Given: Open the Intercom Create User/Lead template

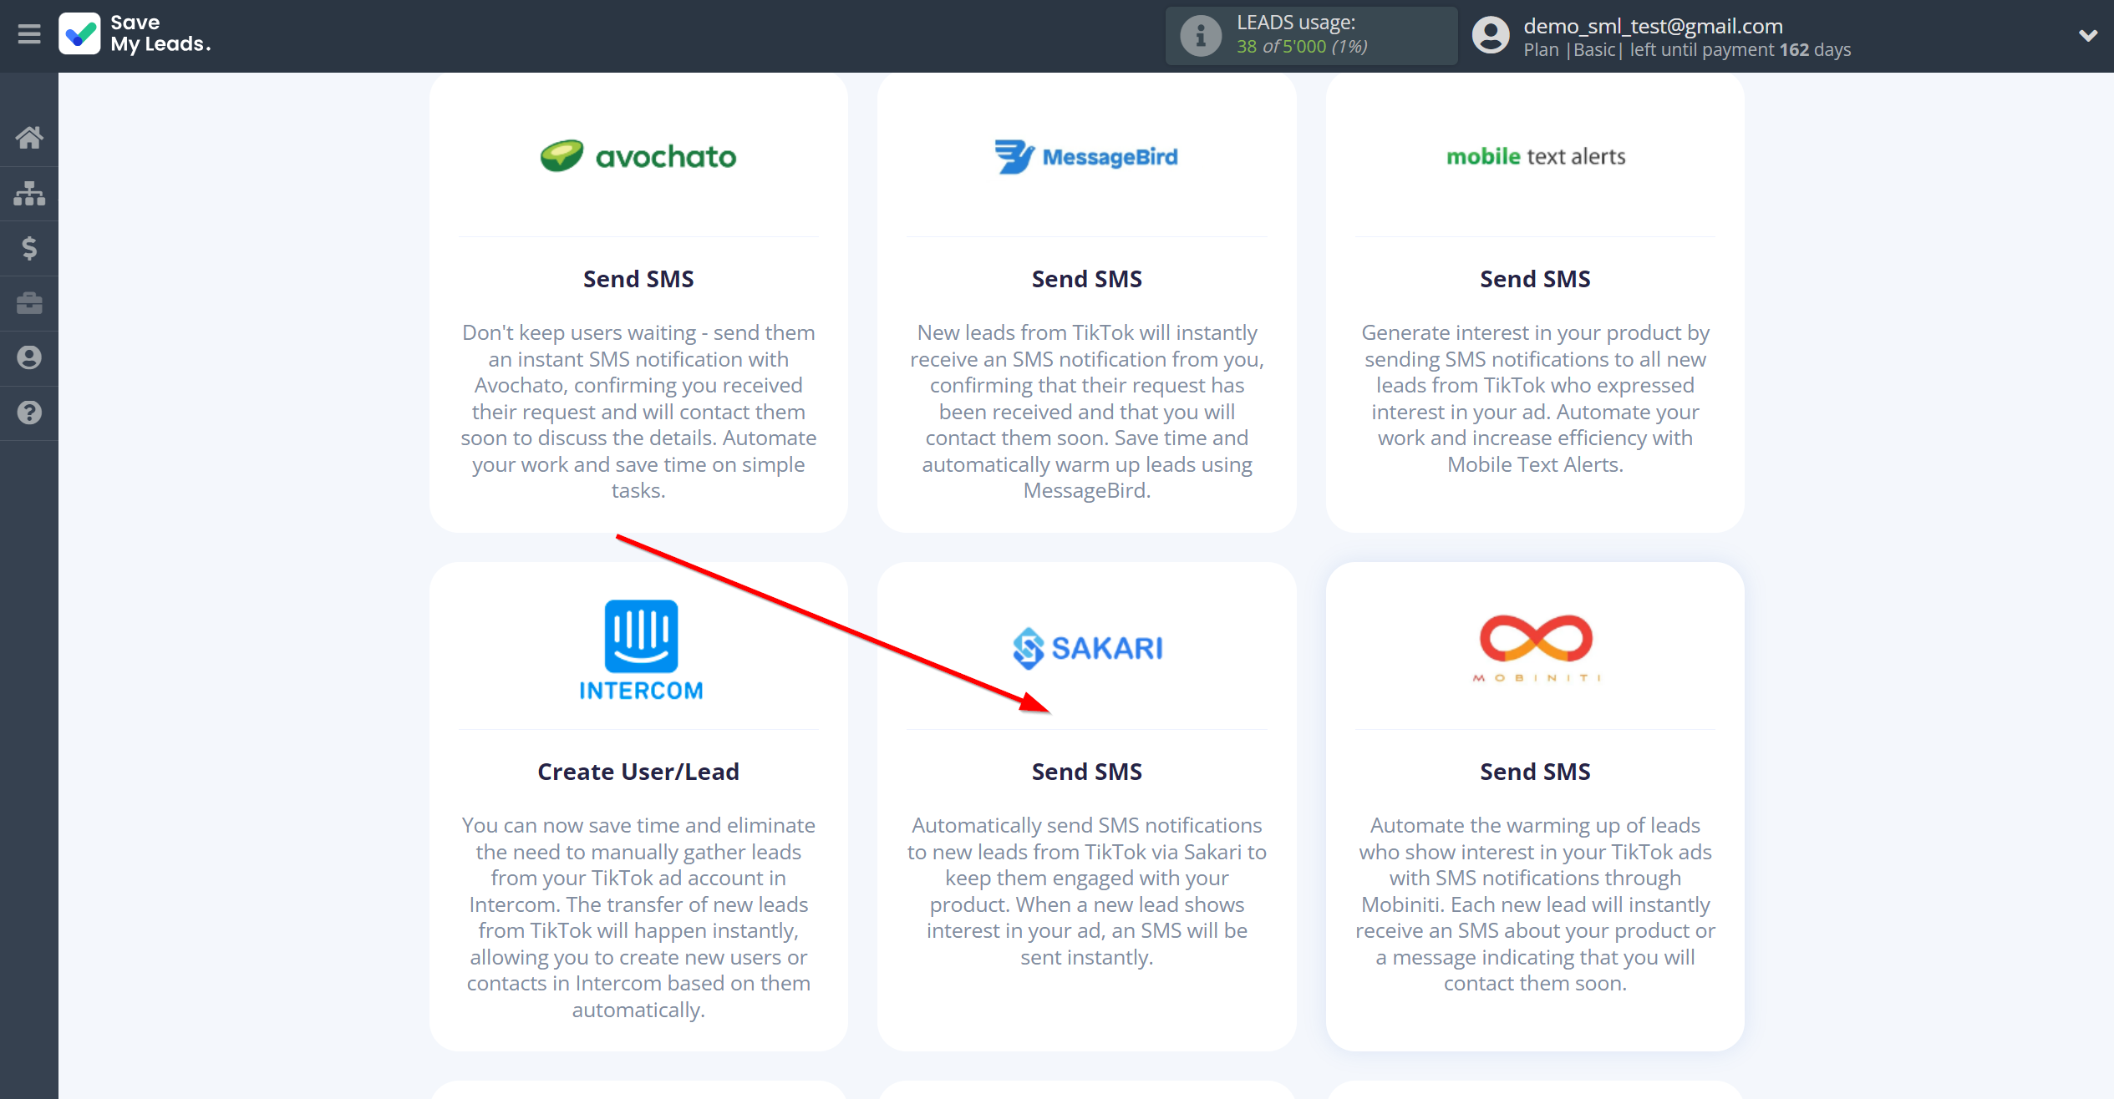Looking at the screenshot, I should tap(638, 806).
